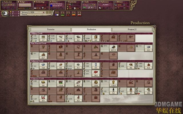Viewport: 183px width, 114px height.
Task: Select the cattle goods icon showing 112.6
Action: click(x=61, y=82)
